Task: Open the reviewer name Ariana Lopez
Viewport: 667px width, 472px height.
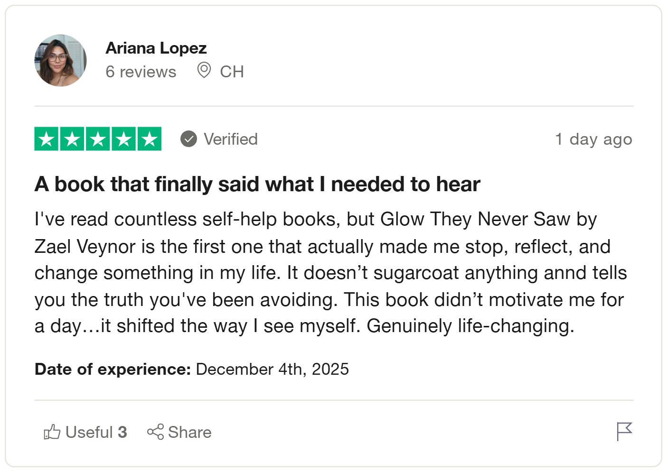Action: coord(156,48)
